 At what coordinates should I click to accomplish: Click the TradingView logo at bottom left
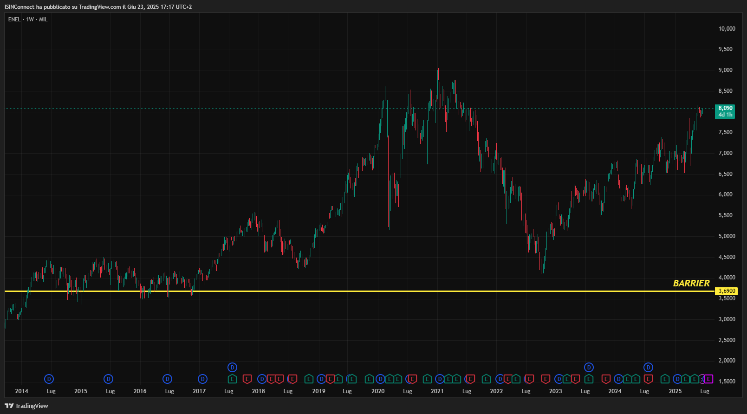pyautogui.click(x=26, y=406)
